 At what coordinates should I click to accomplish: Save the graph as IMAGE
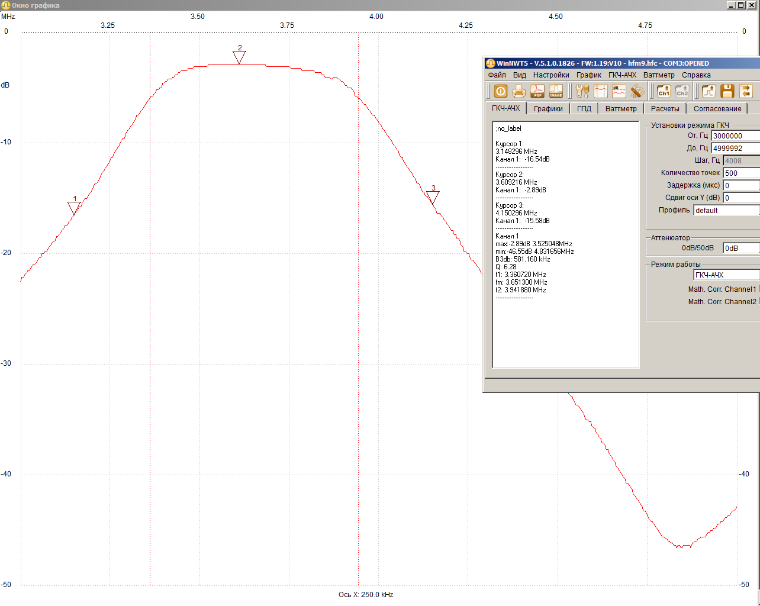[x=556, y=91]
